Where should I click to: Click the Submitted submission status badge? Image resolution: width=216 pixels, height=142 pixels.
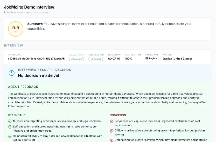pos(96,59)
